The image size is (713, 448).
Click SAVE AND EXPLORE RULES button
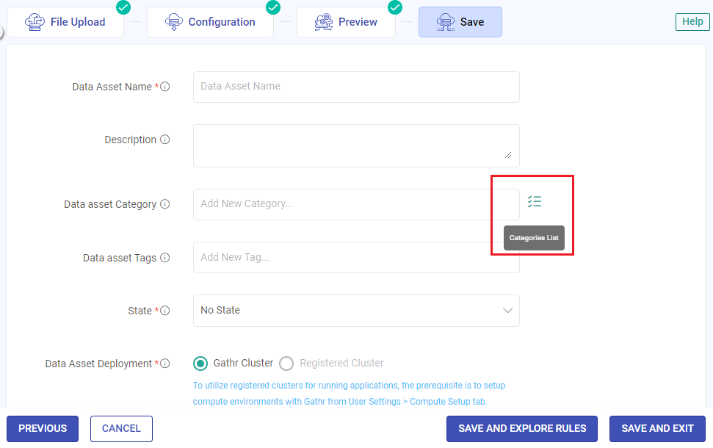(521, 428)
